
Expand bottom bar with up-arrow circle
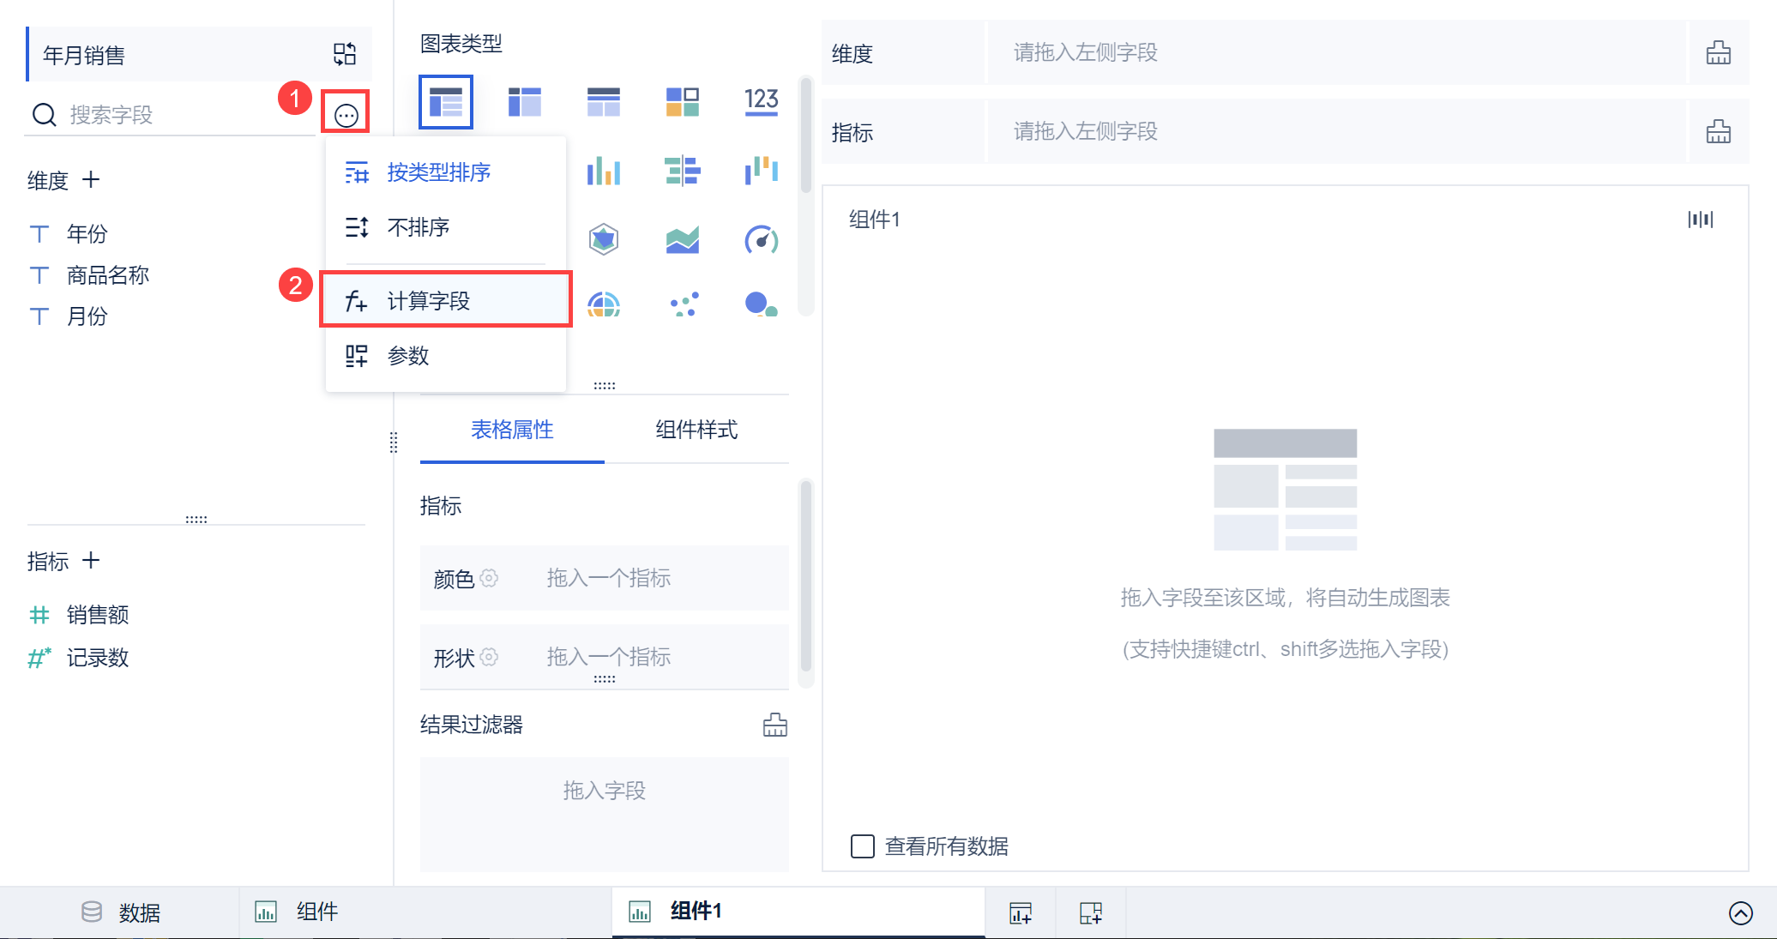(1740, 913)
